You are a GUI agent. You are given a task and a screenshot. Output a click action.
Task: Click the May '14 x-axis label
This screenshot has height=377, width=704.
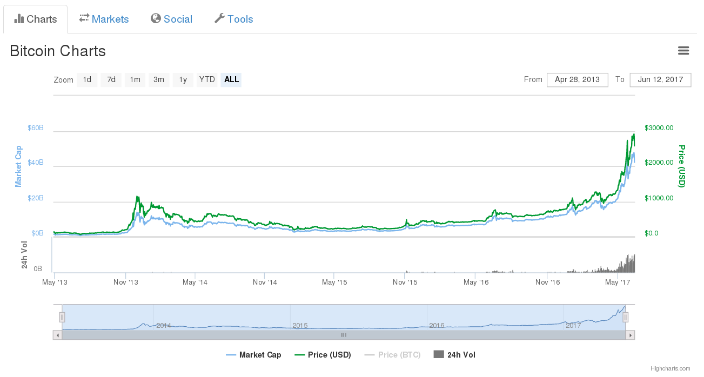pos(195,282)
